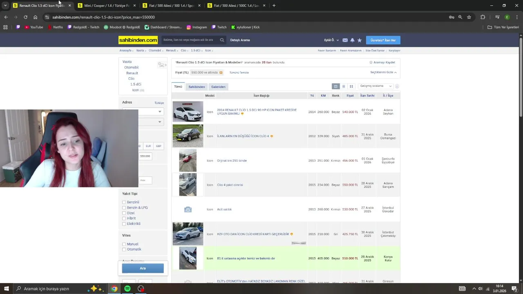Open listing '2014 Renault Clio 1.5 DCI 90 HP Icon'
The image size is (523, 294).
(x=257, y=111)
